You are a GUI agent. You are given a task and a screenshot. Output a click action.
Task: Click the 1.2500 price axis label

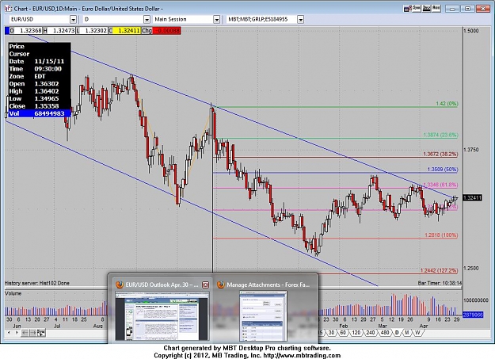point(471,268)
